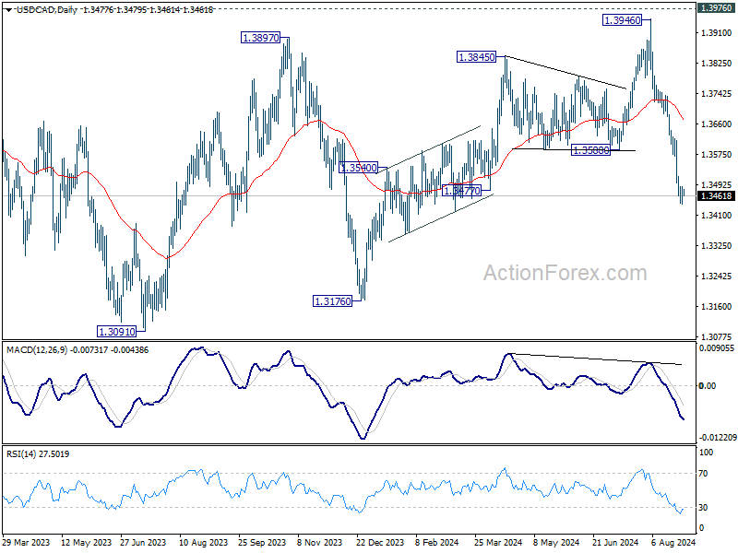Click the current price marker 1.34618
This screenshot has width=738, height=553.
[x=717, y=196]
